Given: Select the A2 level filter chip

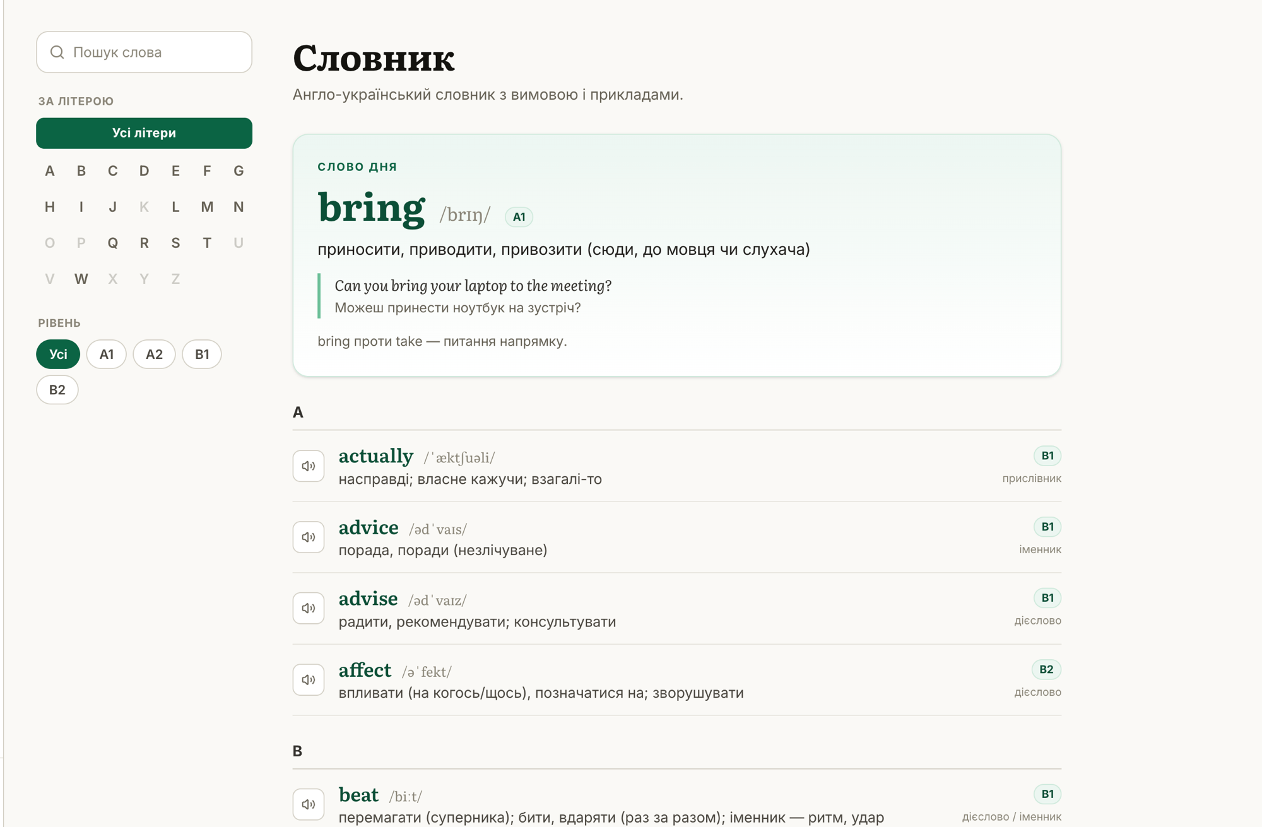Looking at the screenshot, I should 155,355.
